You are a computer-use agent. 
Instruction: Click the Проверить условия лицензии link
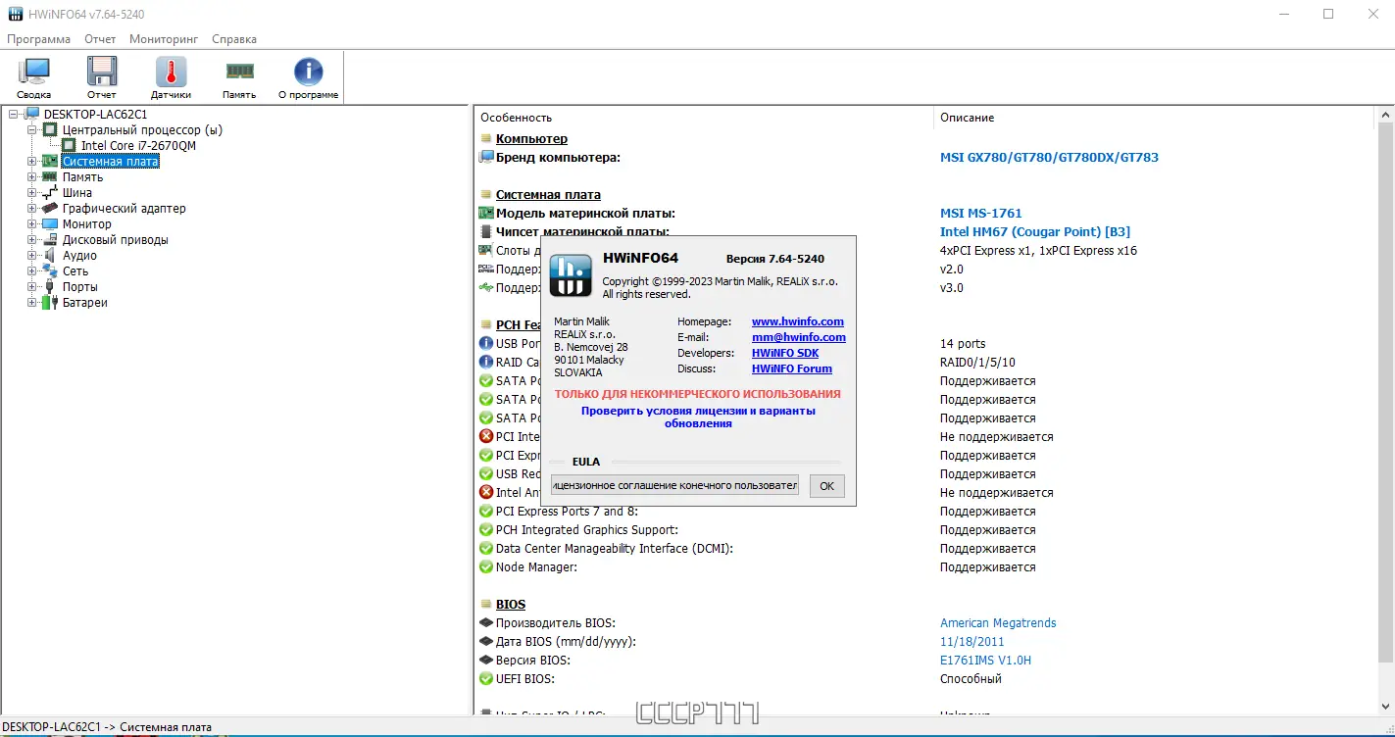tap(698, 418)
